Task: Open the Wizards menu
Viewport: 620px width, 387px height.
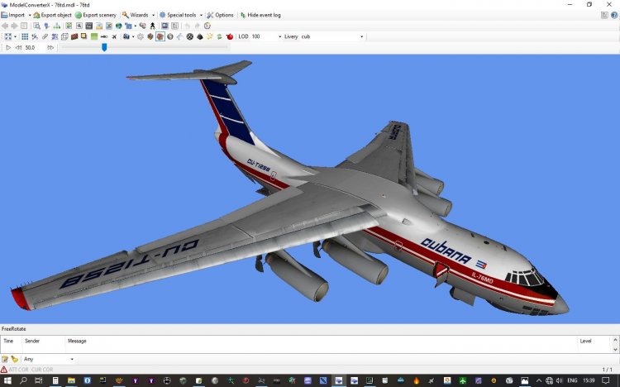Action: click(x=135, y=15)
